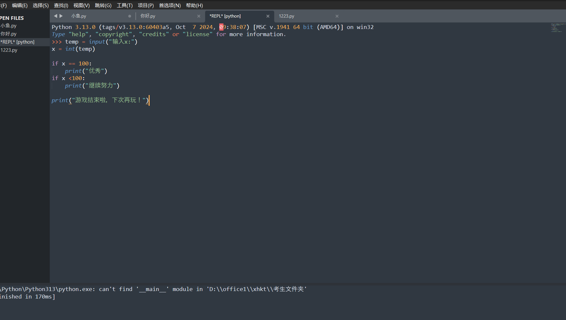The height and width of the screenshot is (320, 566).
Task: Open the 首选项(N) menu
Action: (170, 5)
